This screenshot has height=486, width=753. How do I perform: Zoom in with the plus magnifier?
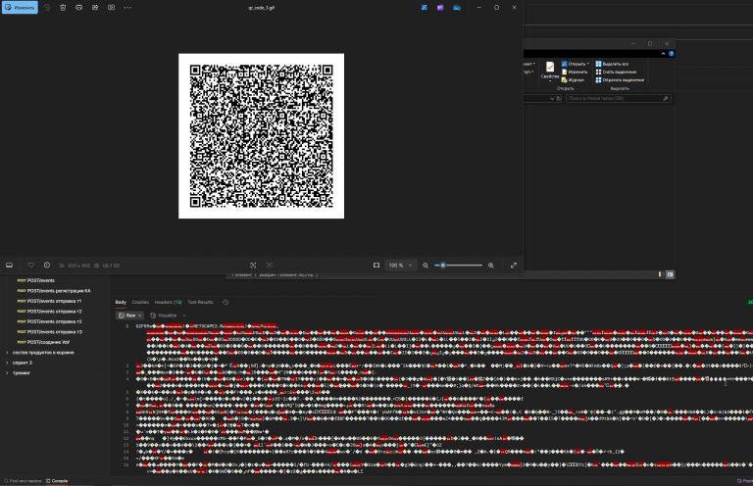pos(491,266)
